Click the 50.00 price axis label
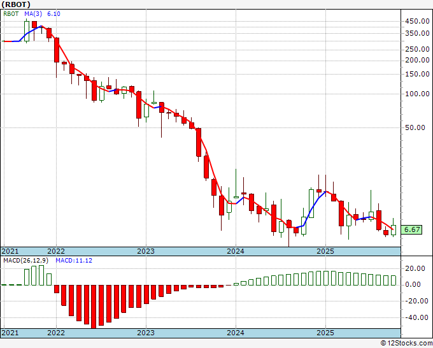Image resolution: width=433 pixels, height=348 pixels. (418, 127)
